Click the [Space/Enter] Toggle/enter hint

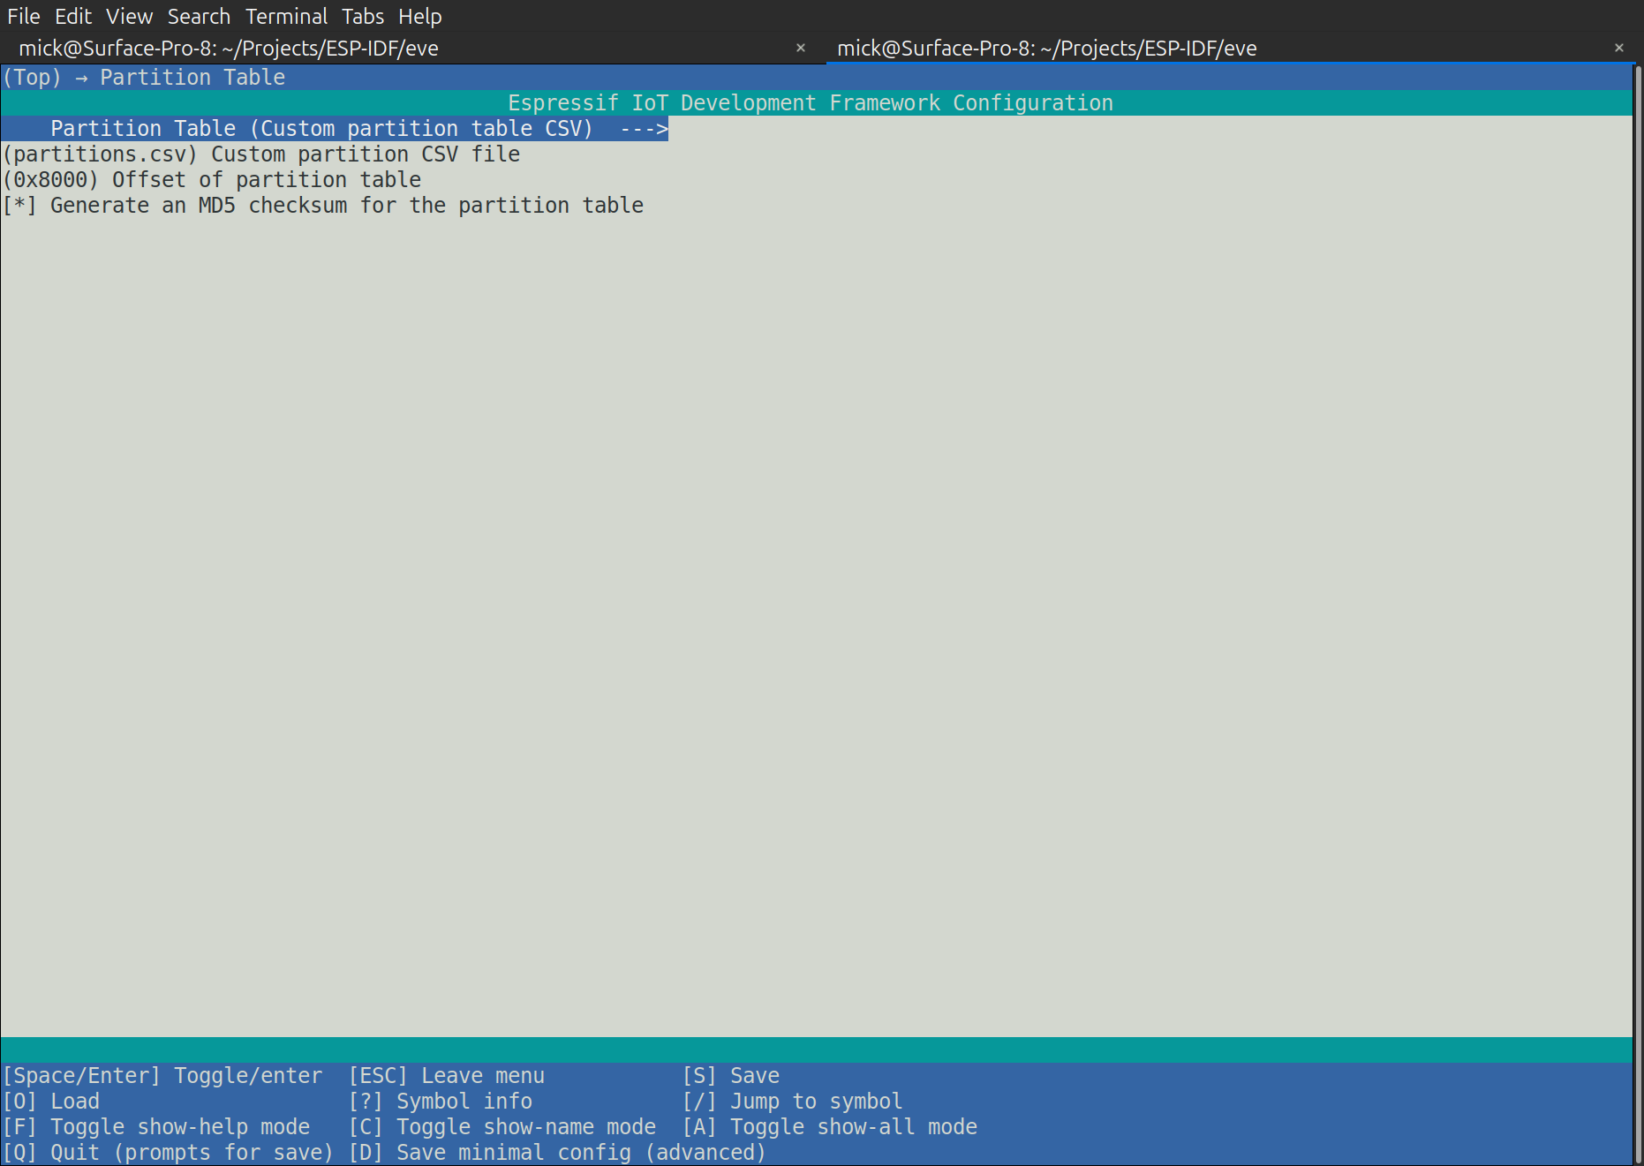click(162, 1076)
